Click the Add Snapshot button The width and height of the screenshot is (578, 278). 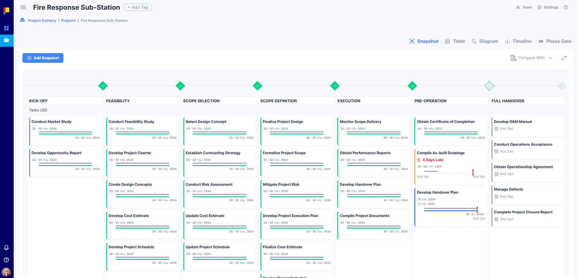pyautogui.click(x=43, y=58)
